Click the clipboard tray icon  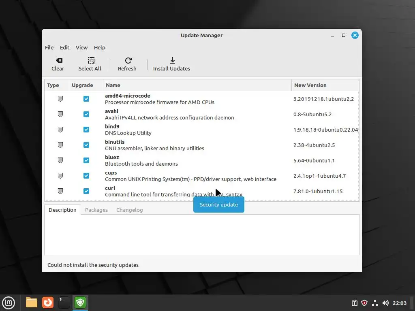click(354, 303)
